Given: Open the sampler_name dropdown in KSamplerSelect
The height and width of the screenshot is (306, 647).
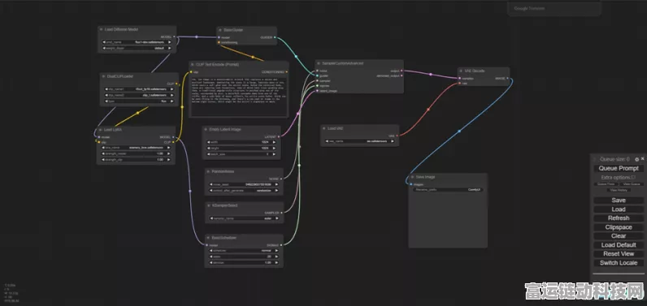Looking at the screenshot, I should (x=245, y=218).
